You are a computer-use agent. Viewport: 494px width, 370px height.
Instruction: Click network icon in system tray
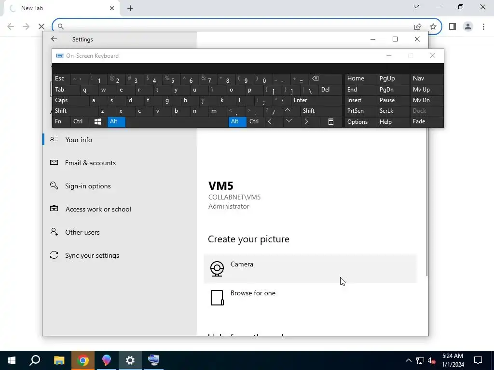pyautogui.click(x=420, y=360)
